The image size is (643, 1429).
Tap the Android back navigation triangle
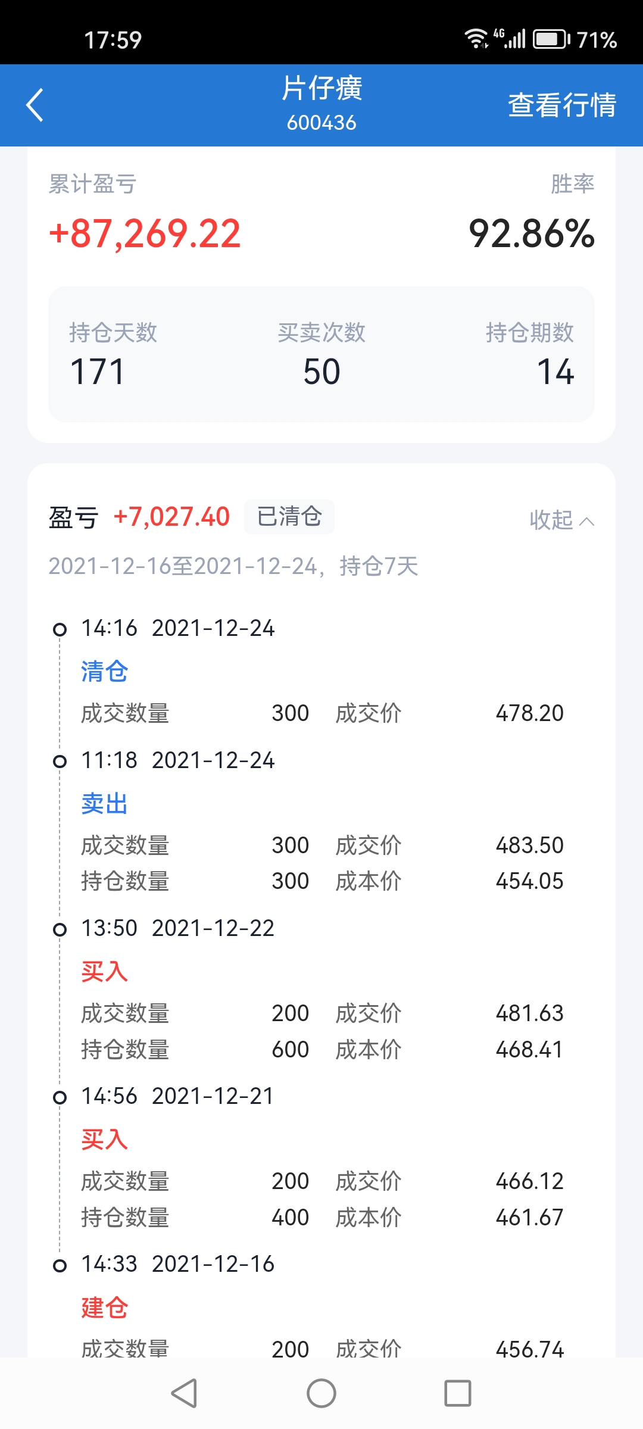tap(185, 1393)
